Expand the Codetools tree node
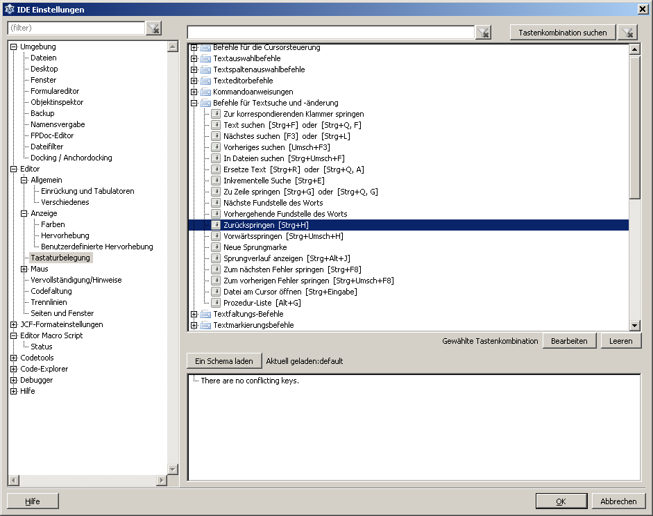This screenshot has height=516, width=653. tap(14, 358)
